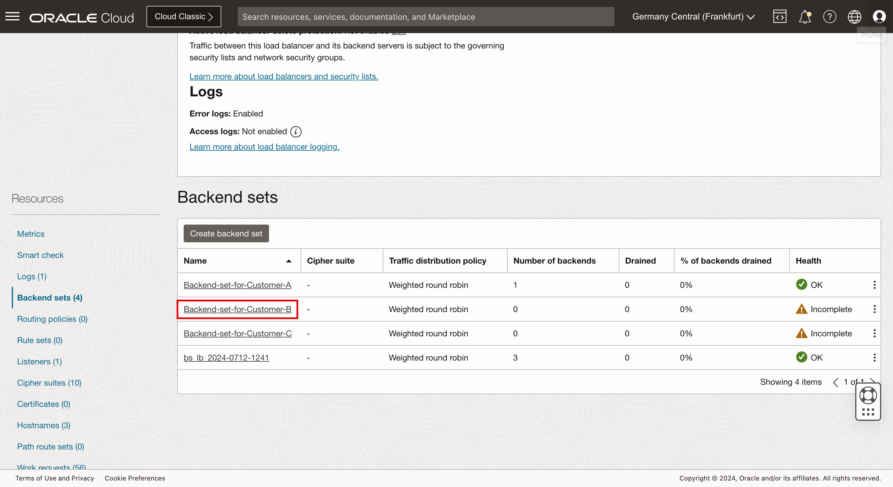Focus the resources search field
893x487 pixels.
pyautogui.click(x=425, y=17)
